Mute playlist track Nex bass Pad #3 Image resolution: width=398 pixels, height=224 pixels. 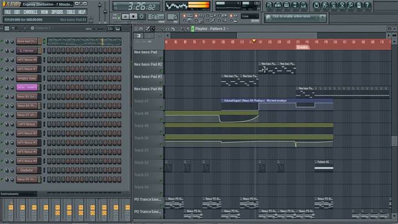160,83
